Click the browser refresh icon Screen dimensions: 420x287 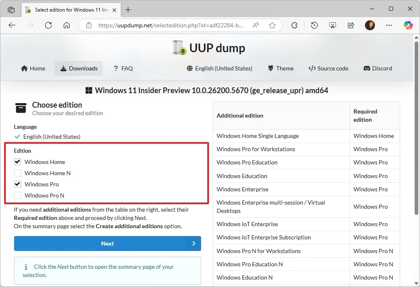point(48,25)
